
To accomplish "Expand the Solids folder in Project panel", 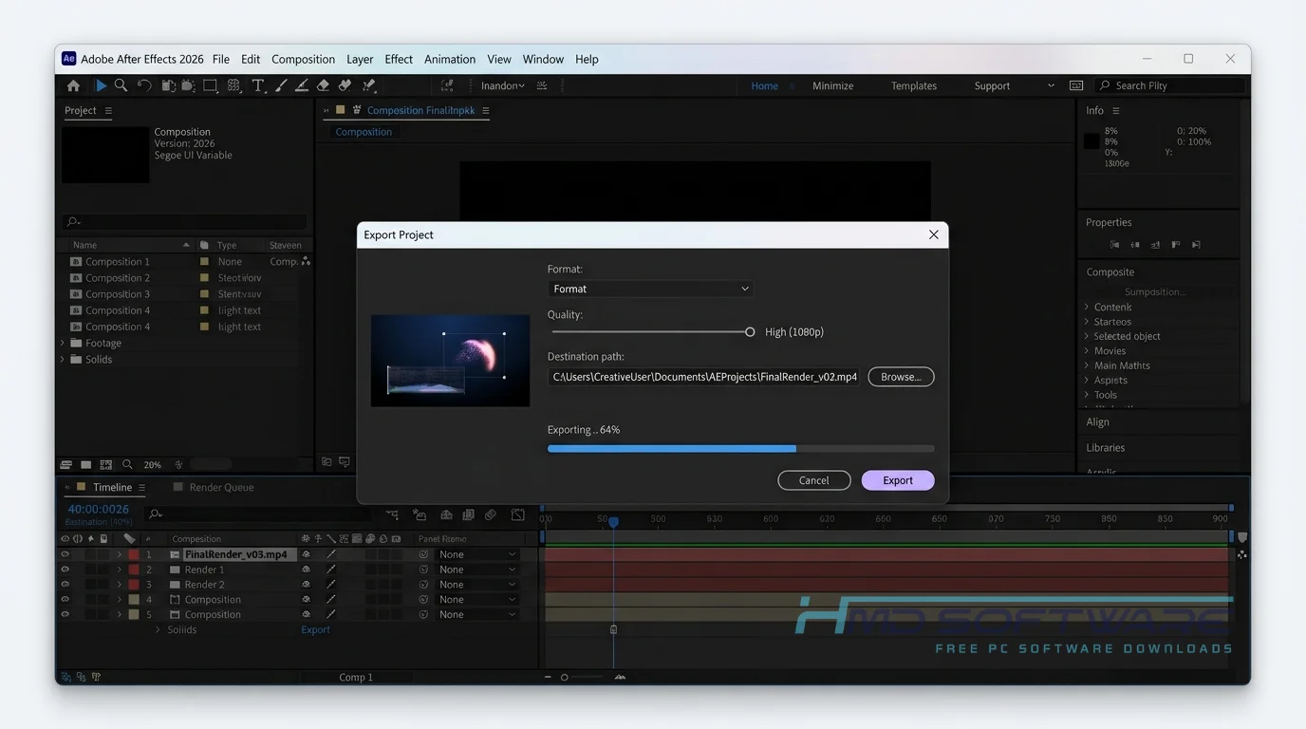I will 64,359.
